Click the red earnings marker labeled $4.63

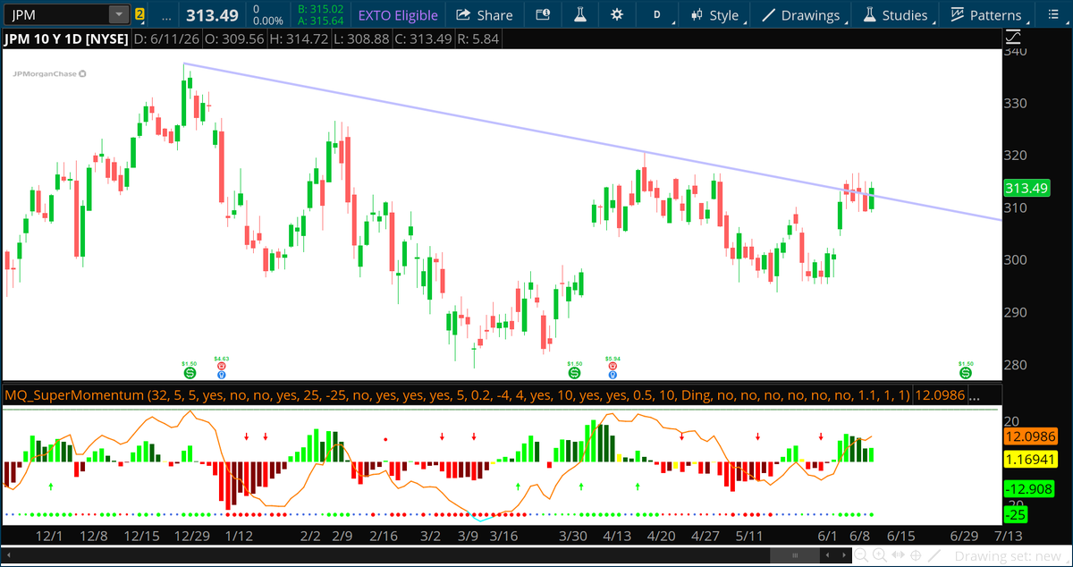(x=221, y=366)
